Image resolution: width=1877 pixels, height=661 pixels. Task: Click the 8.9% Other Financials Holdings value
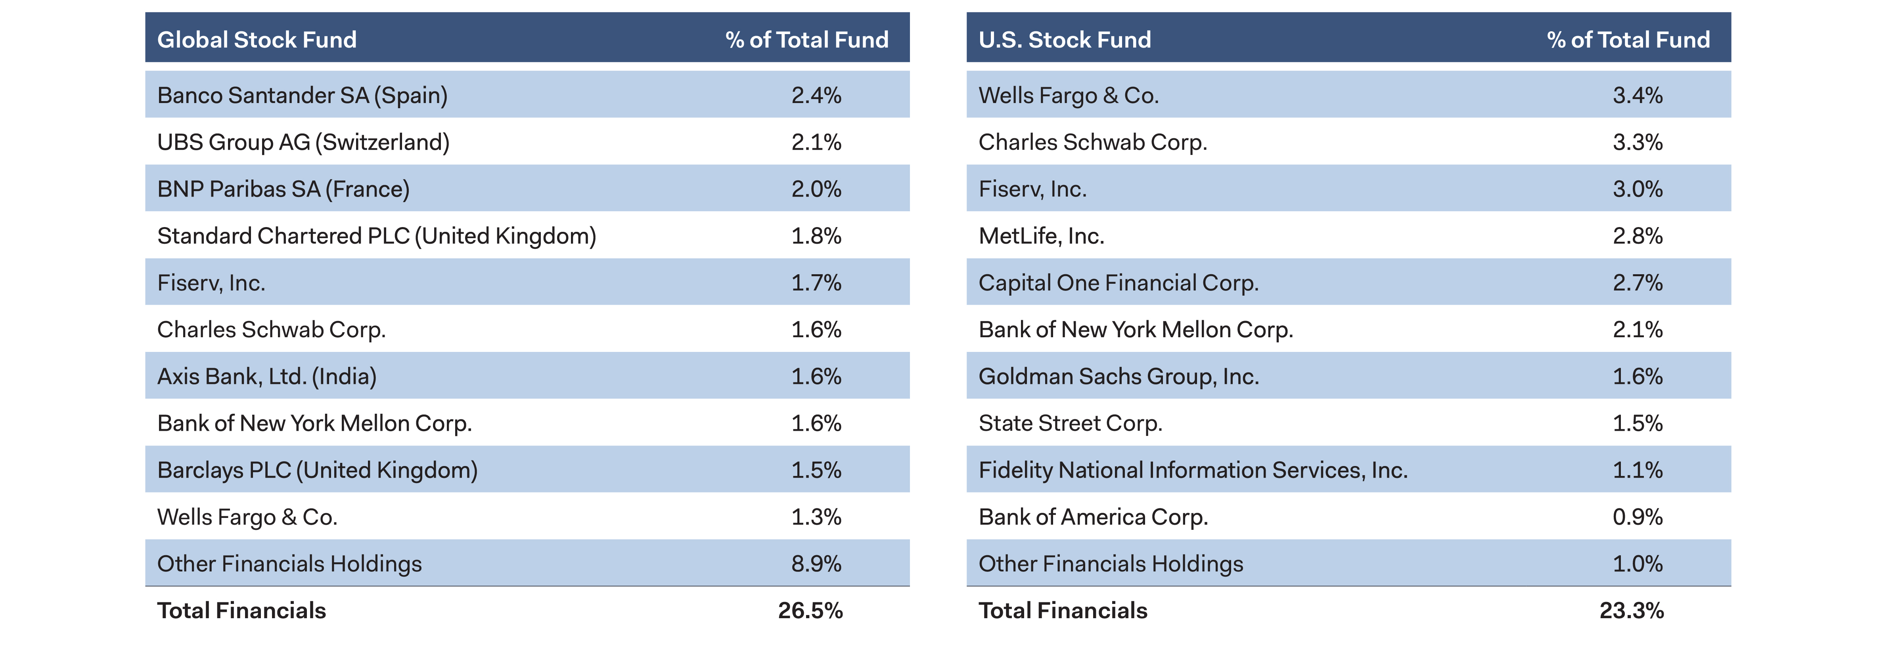(816, 564)
